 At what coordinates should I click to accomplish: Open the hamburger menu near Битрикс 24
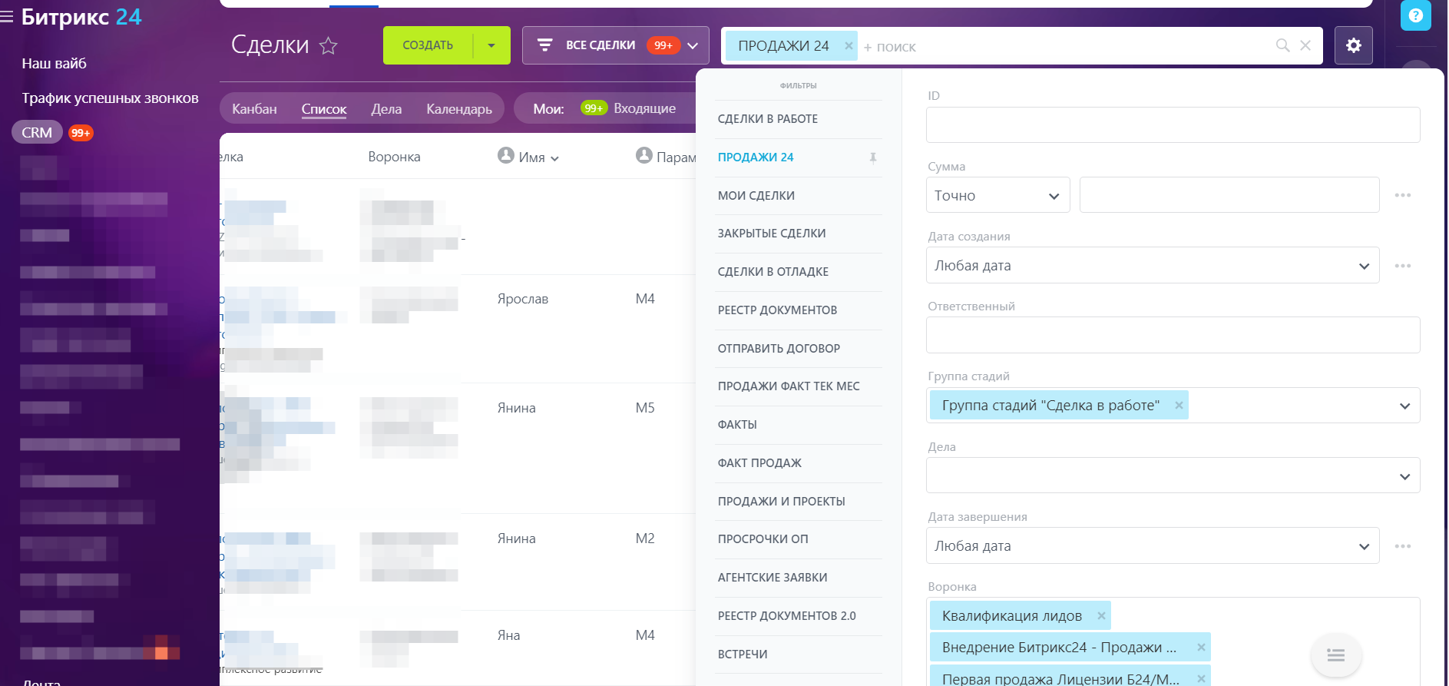(x=8, y=17)
